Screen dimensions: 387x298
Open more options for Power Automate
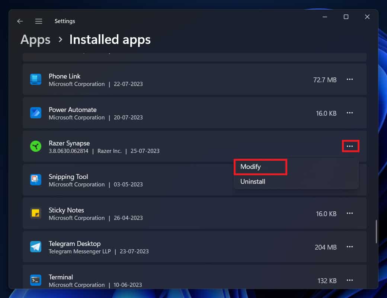[x=350, y=113]
